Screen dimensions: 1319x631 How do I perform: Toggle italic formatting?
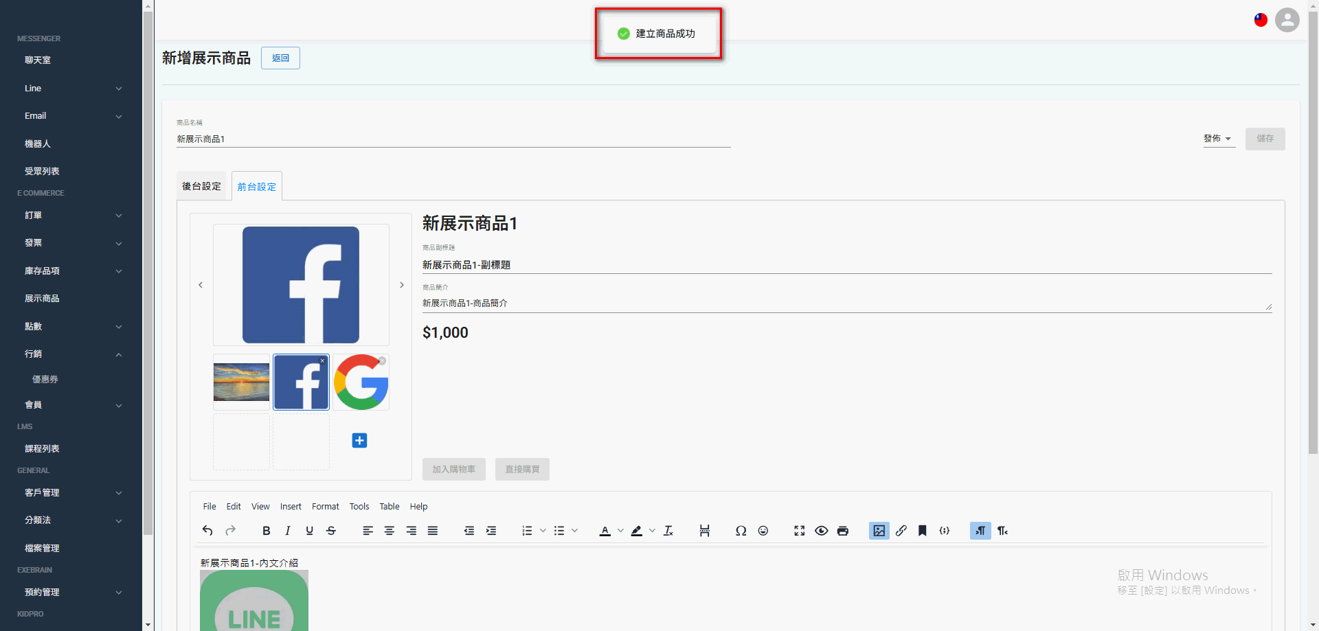pos(288,531)
